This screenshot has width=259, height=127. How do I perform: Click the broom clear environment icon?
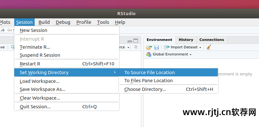[208, 47]
